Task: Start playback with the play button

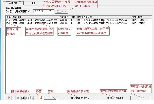Action: coord(9,98)
